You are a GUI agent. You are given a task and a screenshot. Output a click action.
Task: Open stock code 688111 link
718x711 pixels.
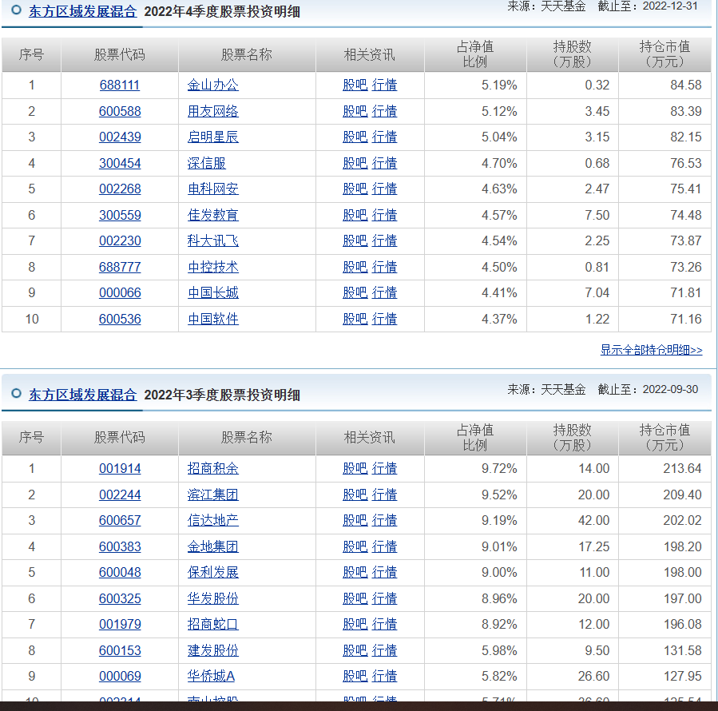[x=120, y=85]
